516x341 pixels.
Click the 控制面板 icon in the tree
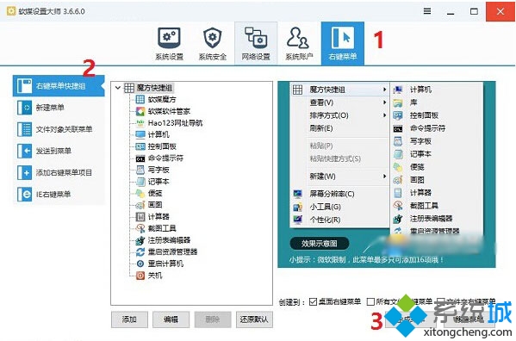pyautogui.click(x=140, y=146)
